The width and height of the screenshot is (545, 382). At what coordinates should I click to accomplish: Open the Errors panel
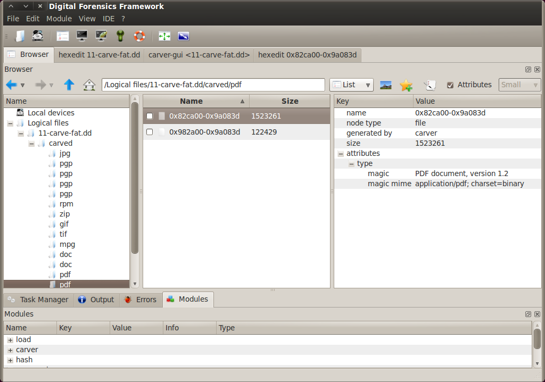tap(140, 299)
